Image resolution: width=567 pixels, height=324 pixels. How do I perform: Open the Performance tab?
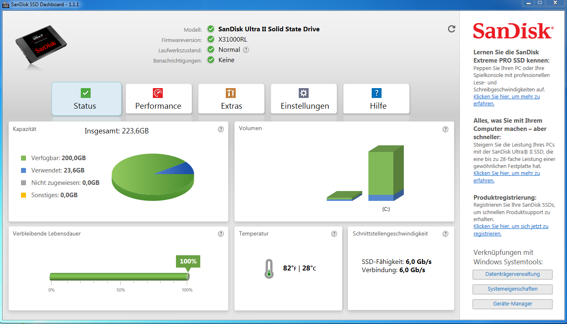coord(158,99)
